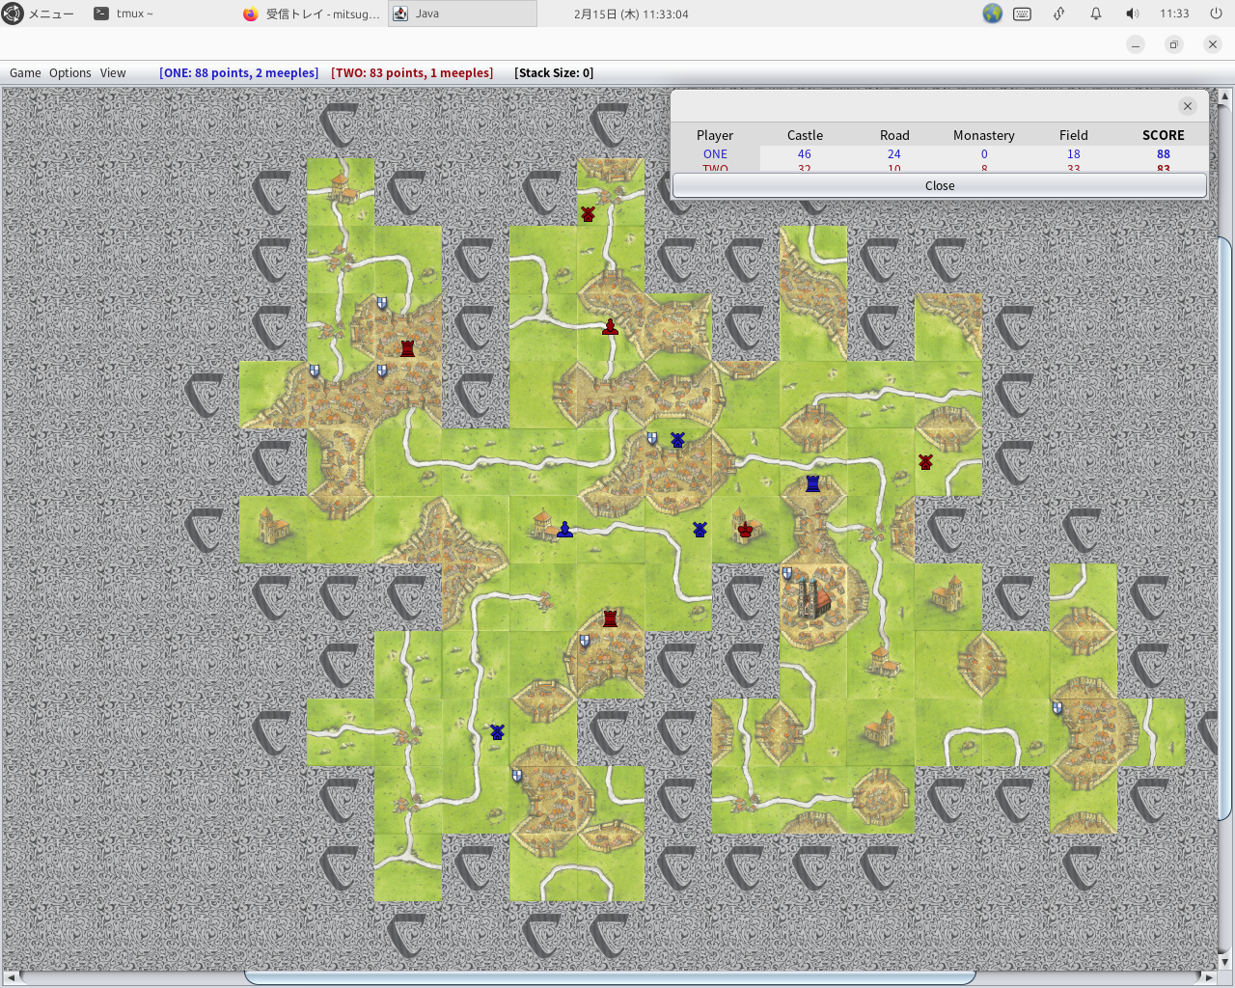Click the volume speaker icon

coord(1132,14)
